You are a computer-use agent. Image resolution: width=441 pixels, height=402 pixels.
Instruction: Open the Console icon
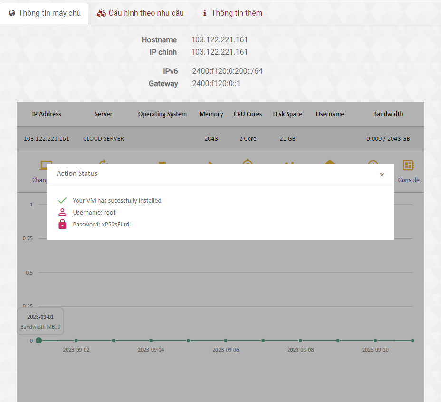pos(408,166)
